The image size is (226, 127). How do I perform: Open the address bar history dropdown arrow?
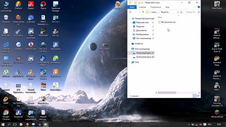[x=178, y=12]
